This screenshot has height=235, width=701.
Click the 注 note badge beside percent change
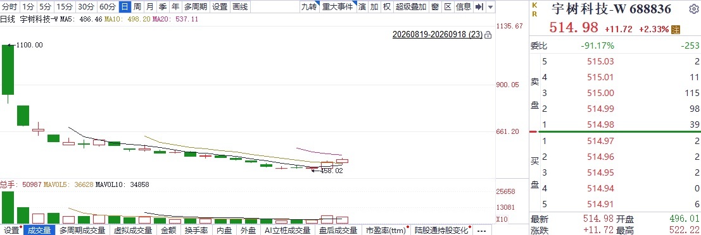coord(676,29)
